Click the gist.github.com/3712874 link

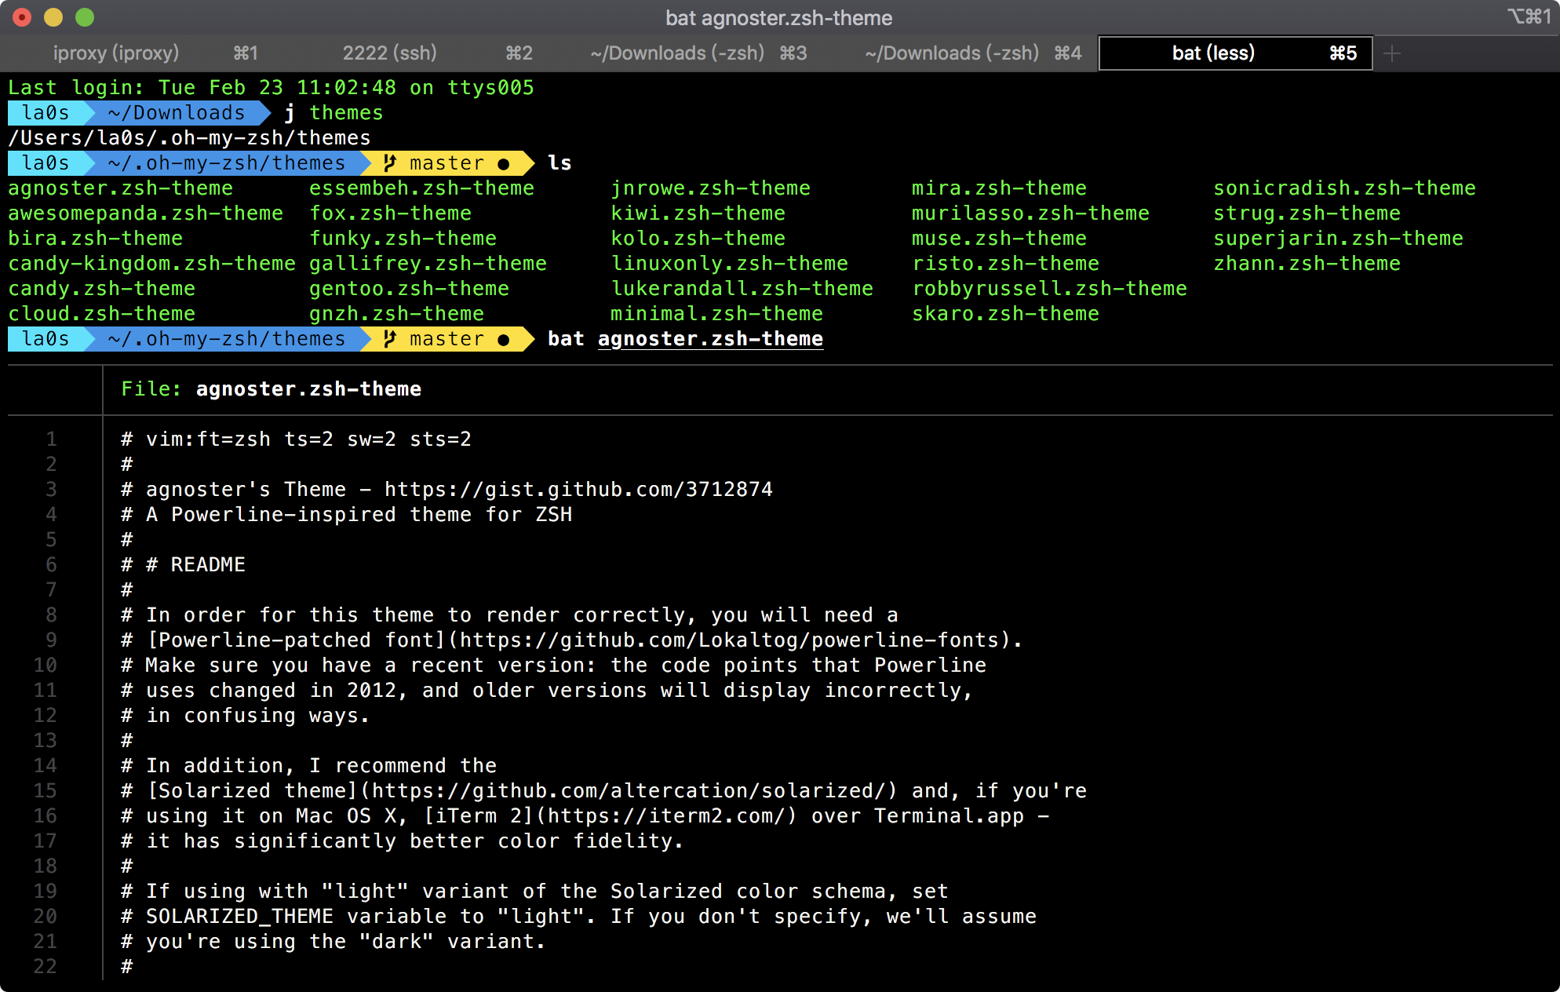[578, 490]
